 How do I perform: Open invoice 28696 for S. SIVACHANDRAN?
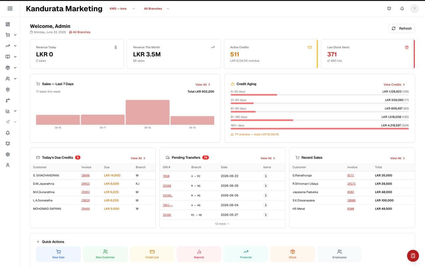(x=85, y=175)
